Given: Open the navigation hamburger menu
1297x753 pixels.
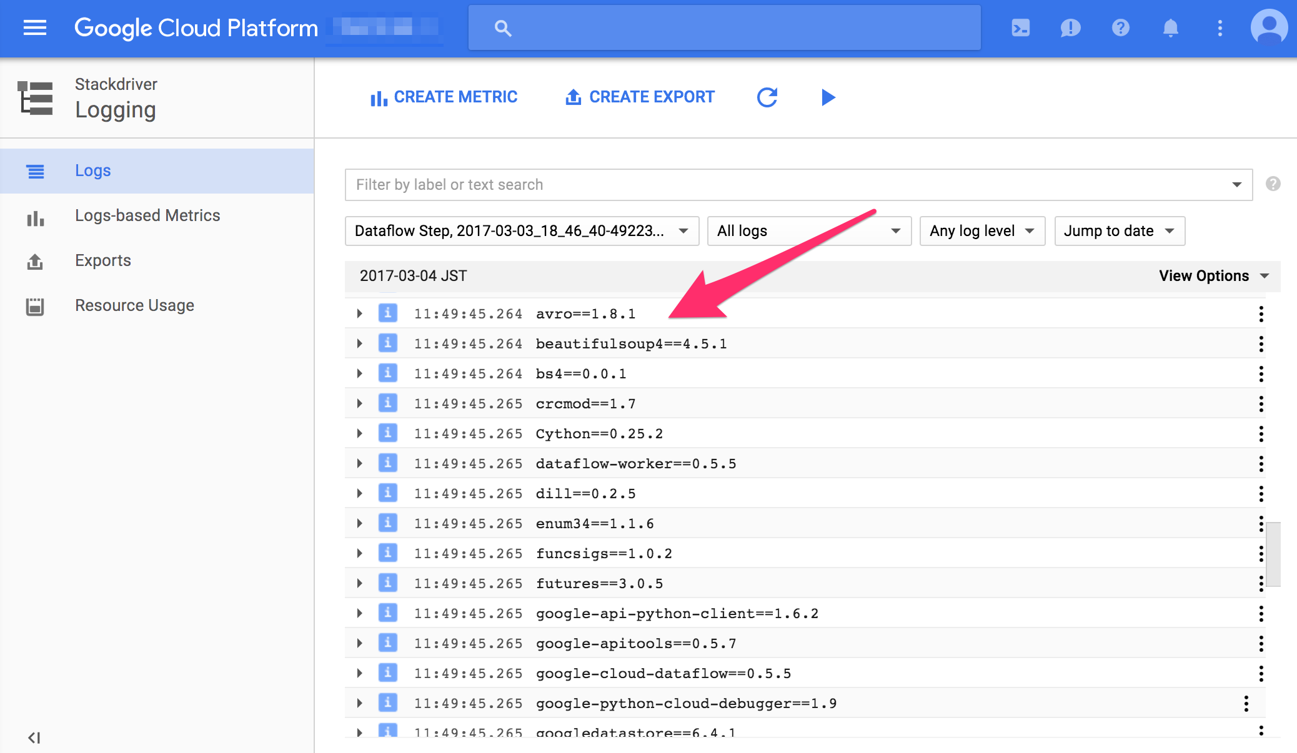Looking at the screenshot, I should click(x=34, y=28).
